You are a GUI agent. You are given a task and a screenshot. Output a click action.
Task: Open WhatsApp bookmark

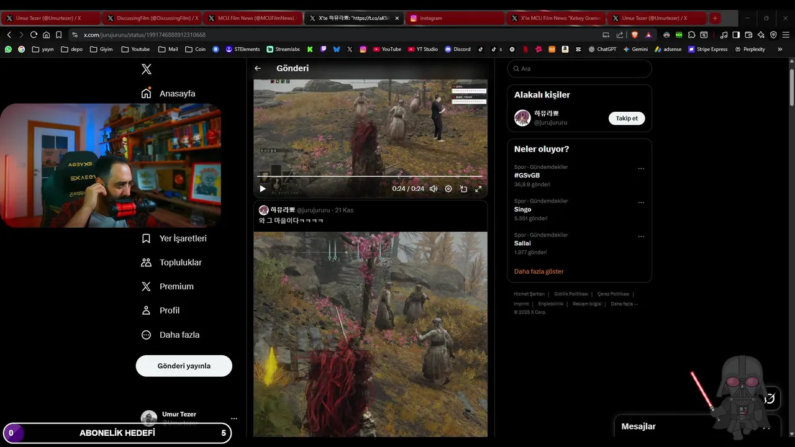coord(8,49)
